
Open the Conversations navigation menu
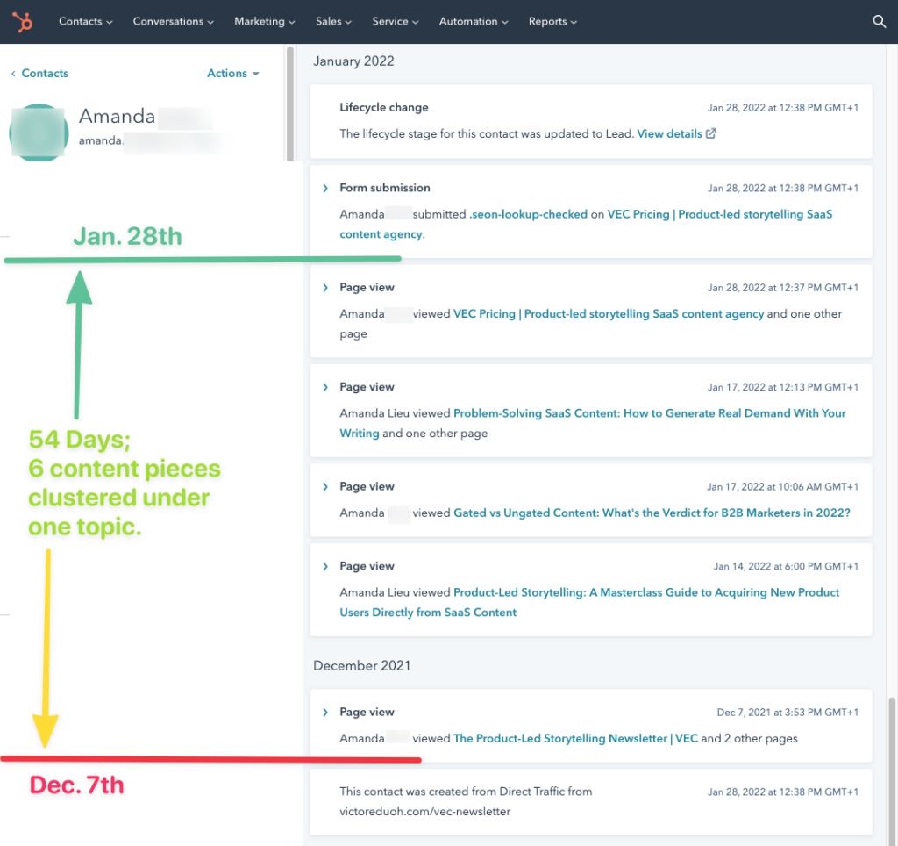(173, 22)
